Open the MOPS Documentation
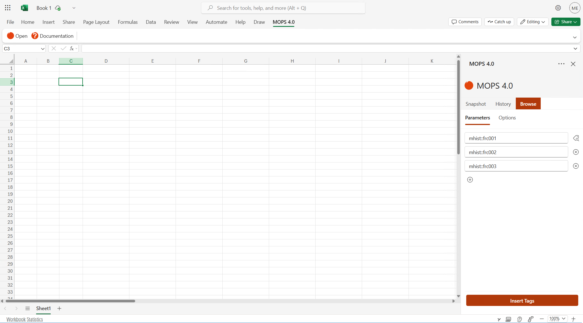Viewport: 583px width, 323px height. (52, 36)
